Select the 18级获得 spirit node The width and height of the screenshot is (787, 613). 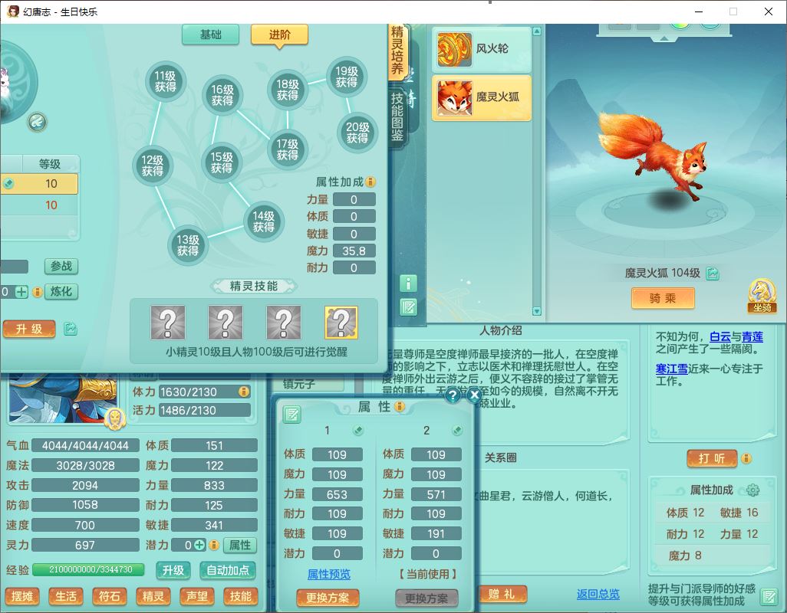pos(288,90)
